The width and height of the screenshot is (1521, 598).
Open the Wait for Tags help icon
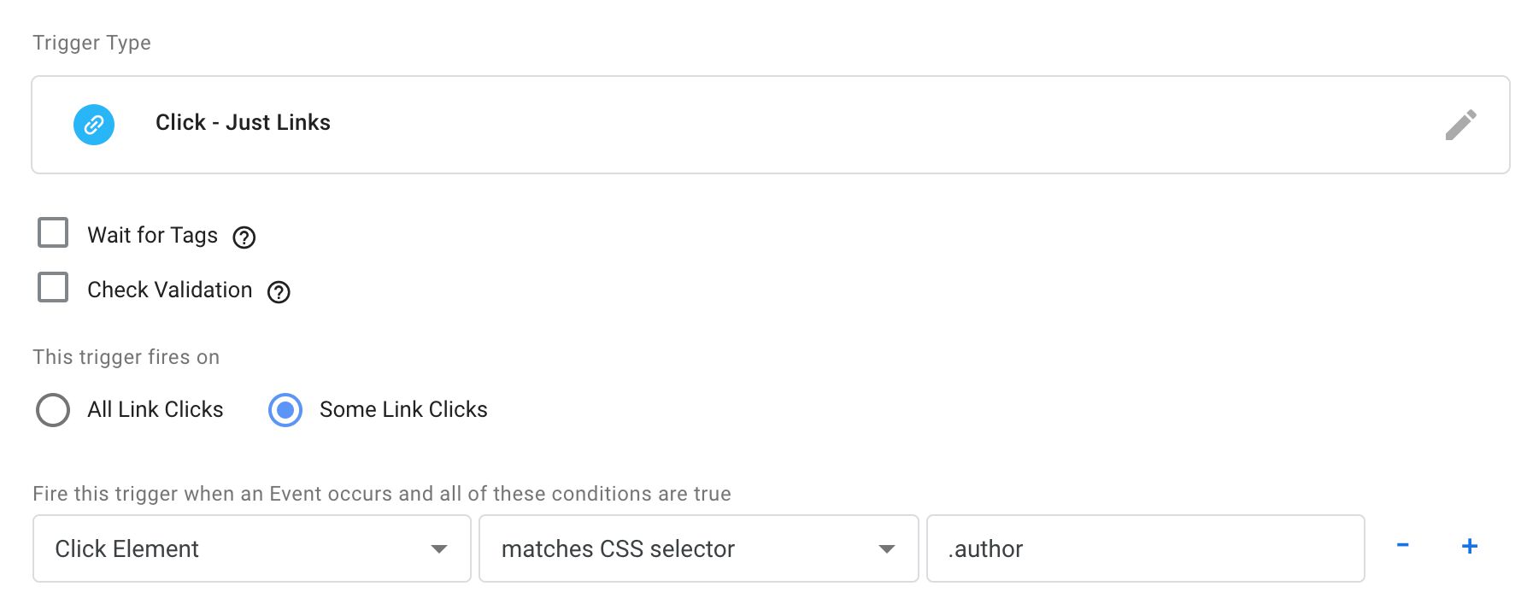[x=244, y=237]
